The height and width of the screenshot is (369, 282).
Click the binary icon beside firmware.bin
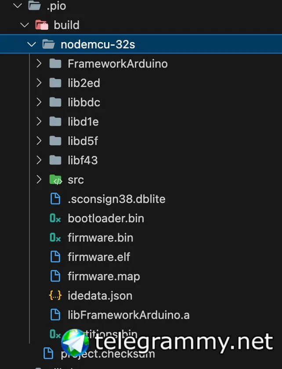(55, 238)
